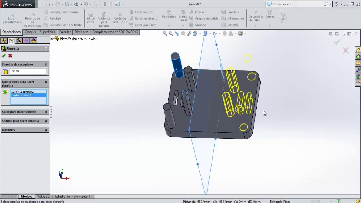Viewport: 361px width, 203px height.
Task: Open the Design Library folder icon on the right
Action: pos(358,63)
